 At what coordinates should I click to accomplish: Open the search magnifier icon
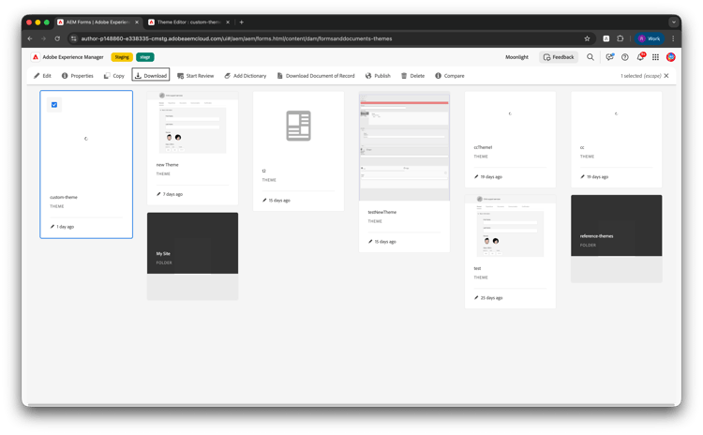[591, 57]
